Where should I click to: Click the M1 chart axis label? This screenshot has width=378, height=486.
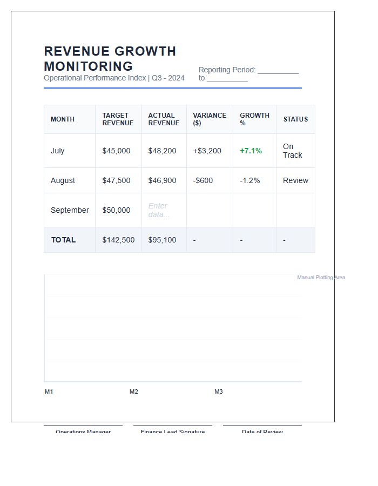point(49,392)
